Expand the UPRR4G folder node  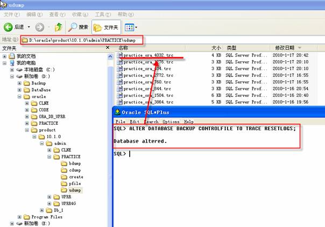(x=50, y=203)
